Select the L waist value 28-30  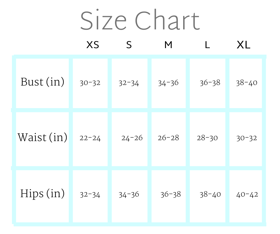point(207,138)
